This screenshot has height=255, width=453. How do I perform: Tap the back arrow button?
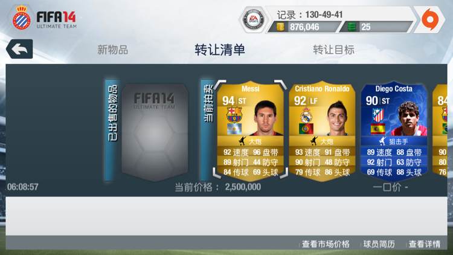[19, 49]
